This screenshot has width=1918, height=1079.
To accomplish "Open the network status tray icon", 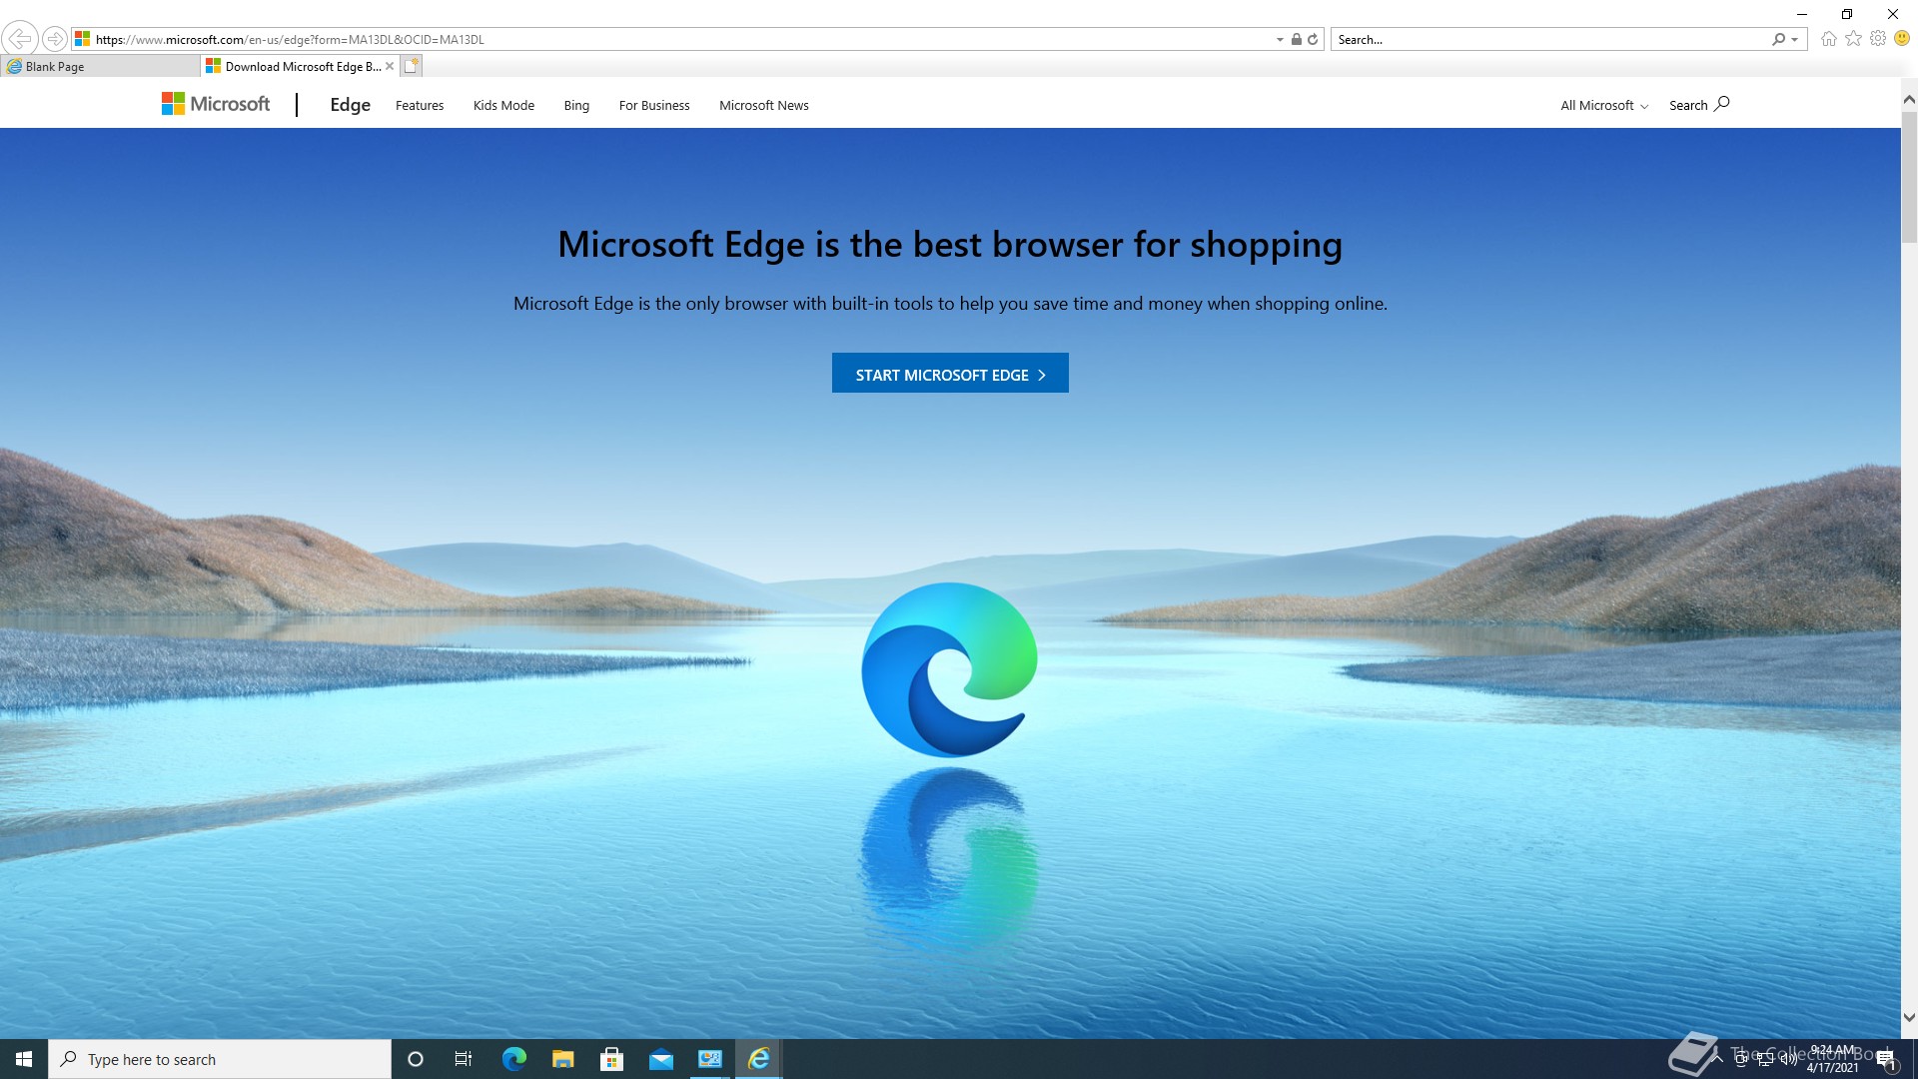I will pyautogui.click(x=1765, y=1059).
